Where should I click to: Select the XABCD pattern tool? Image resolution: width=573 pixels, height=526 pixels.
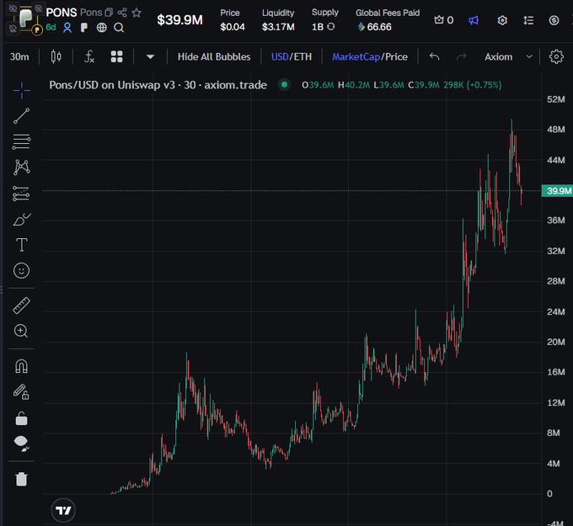pos(22,167)
